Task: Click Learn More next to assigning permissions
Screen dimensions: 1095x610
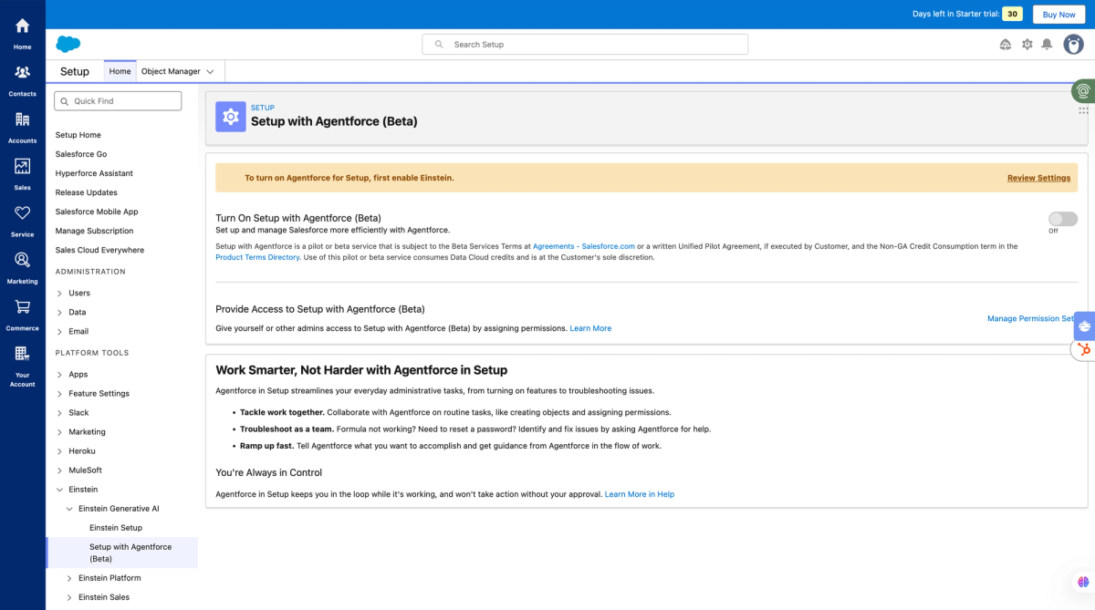Action: (x=590, y=328)
